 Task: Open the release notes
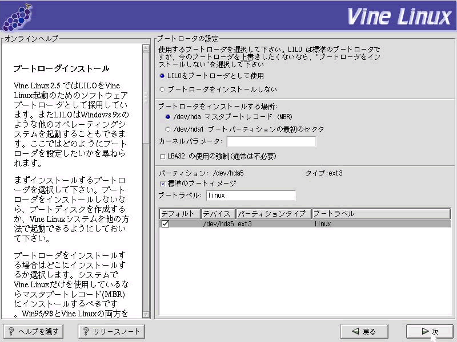(x=111, y=332)
